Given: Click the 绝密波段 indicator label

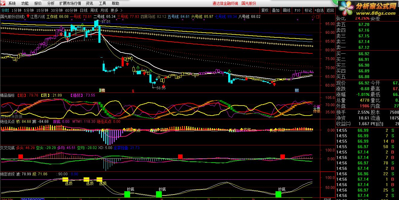Looking at the screenshot, I should (8, 174).
